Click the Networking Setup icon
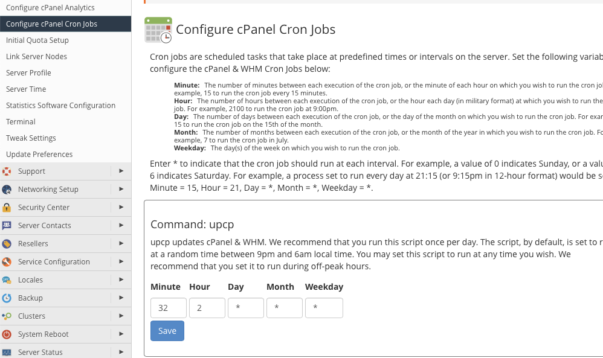603x358 pixels. tap(7, 190)
